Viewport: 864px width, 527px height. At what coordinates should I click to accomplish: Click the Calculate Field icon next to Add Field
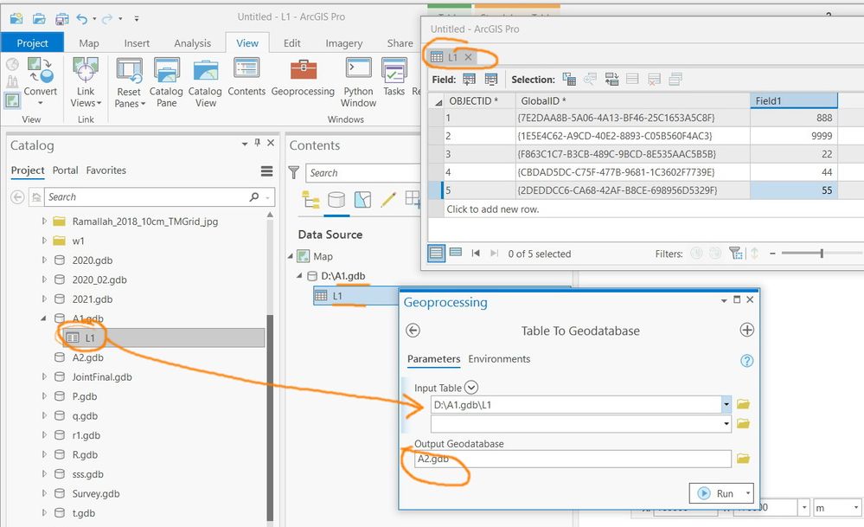[491, 80]
